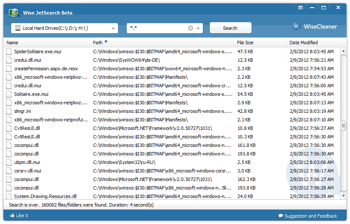Screen dimensions: 350x224
Task: Sort by Name column header
Action: click(46, 43)
